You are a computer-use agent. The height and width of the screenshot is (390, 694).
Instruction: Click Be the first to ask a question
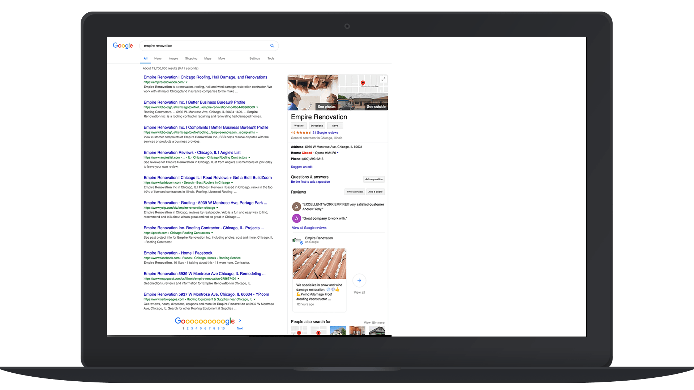click(310, 182)
